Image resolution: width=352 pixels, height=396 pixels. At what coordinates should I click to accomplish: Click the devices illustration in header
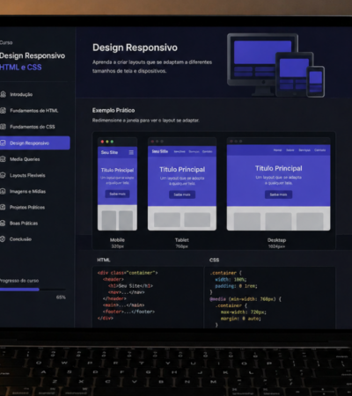click(275, 65)
